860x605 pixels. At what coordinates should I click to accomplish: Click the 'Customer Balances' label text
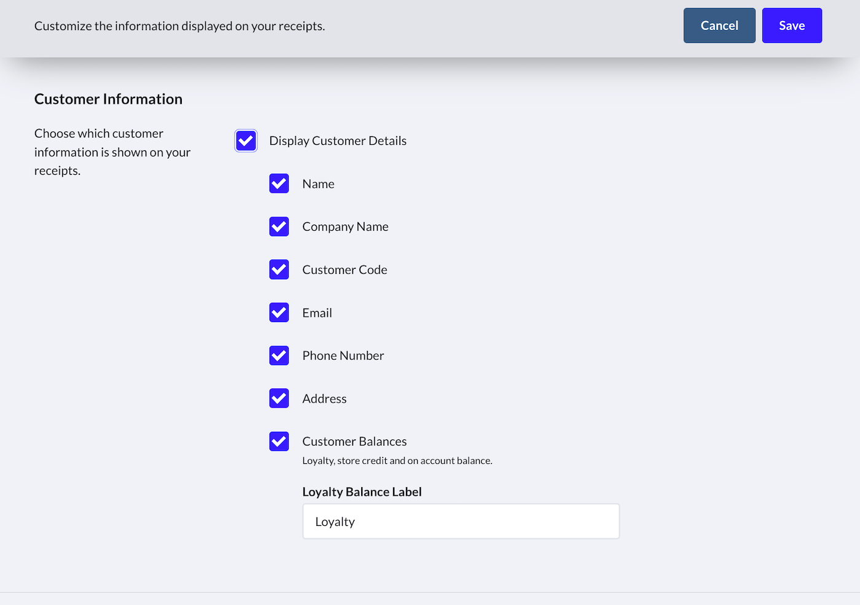[x=354, y=442]
